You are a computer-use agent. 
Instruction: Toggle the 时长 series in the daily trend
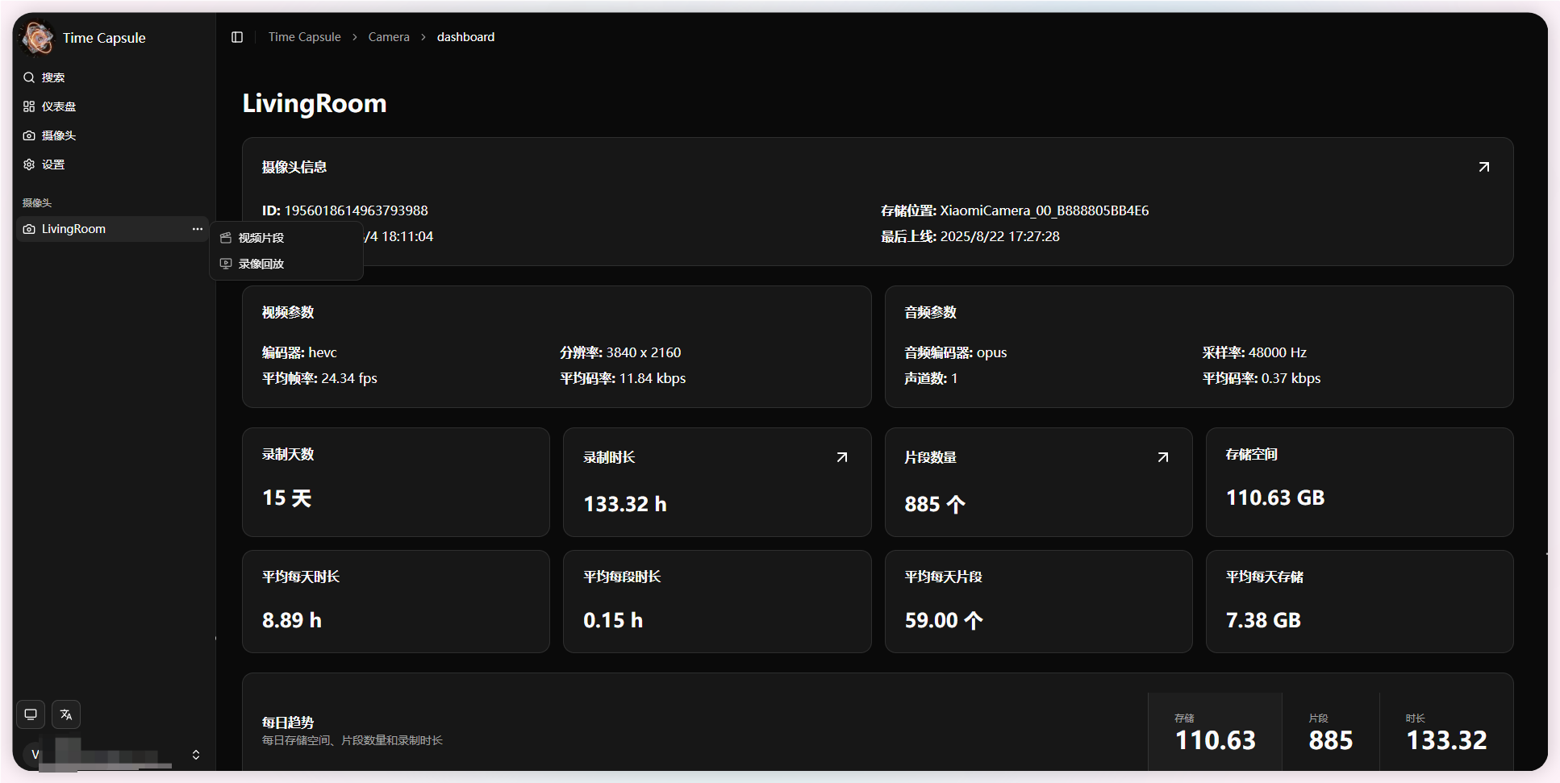1446,731
